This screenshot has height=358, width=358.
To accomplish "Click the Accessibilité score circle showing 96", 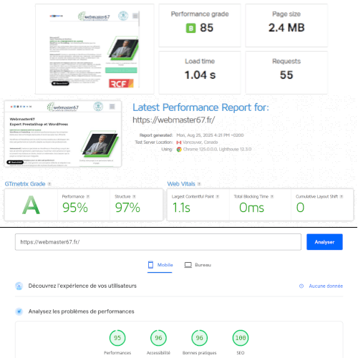I will [158, 338].
